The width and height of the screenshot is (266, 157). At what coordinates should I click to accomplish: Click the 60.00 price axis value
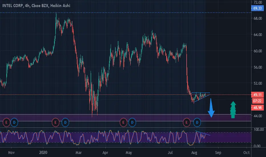coord(258,51)
